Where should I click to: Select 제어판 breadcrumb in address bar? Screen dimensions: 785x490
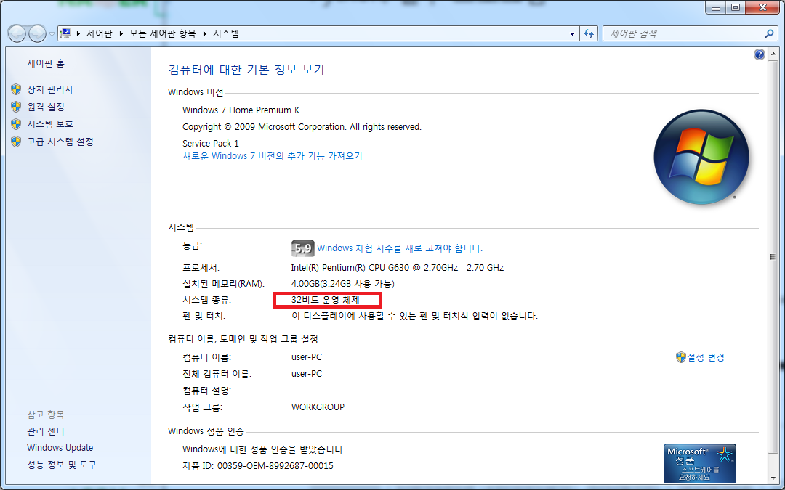(x=99, y=33)
